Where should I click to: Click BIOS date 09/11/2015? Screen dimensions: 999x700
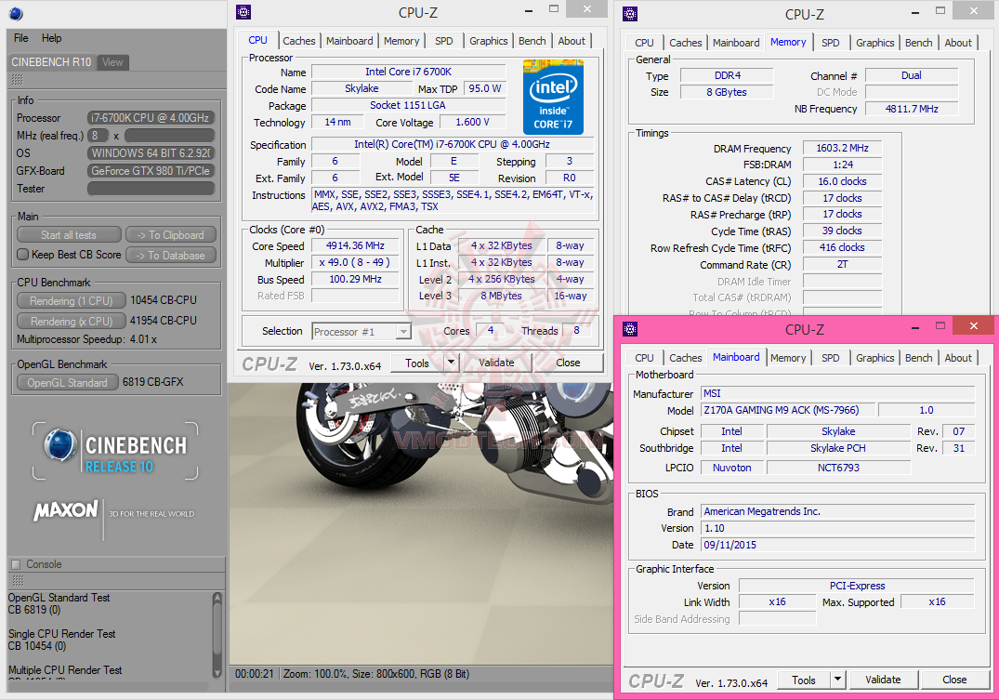point(838,545)
